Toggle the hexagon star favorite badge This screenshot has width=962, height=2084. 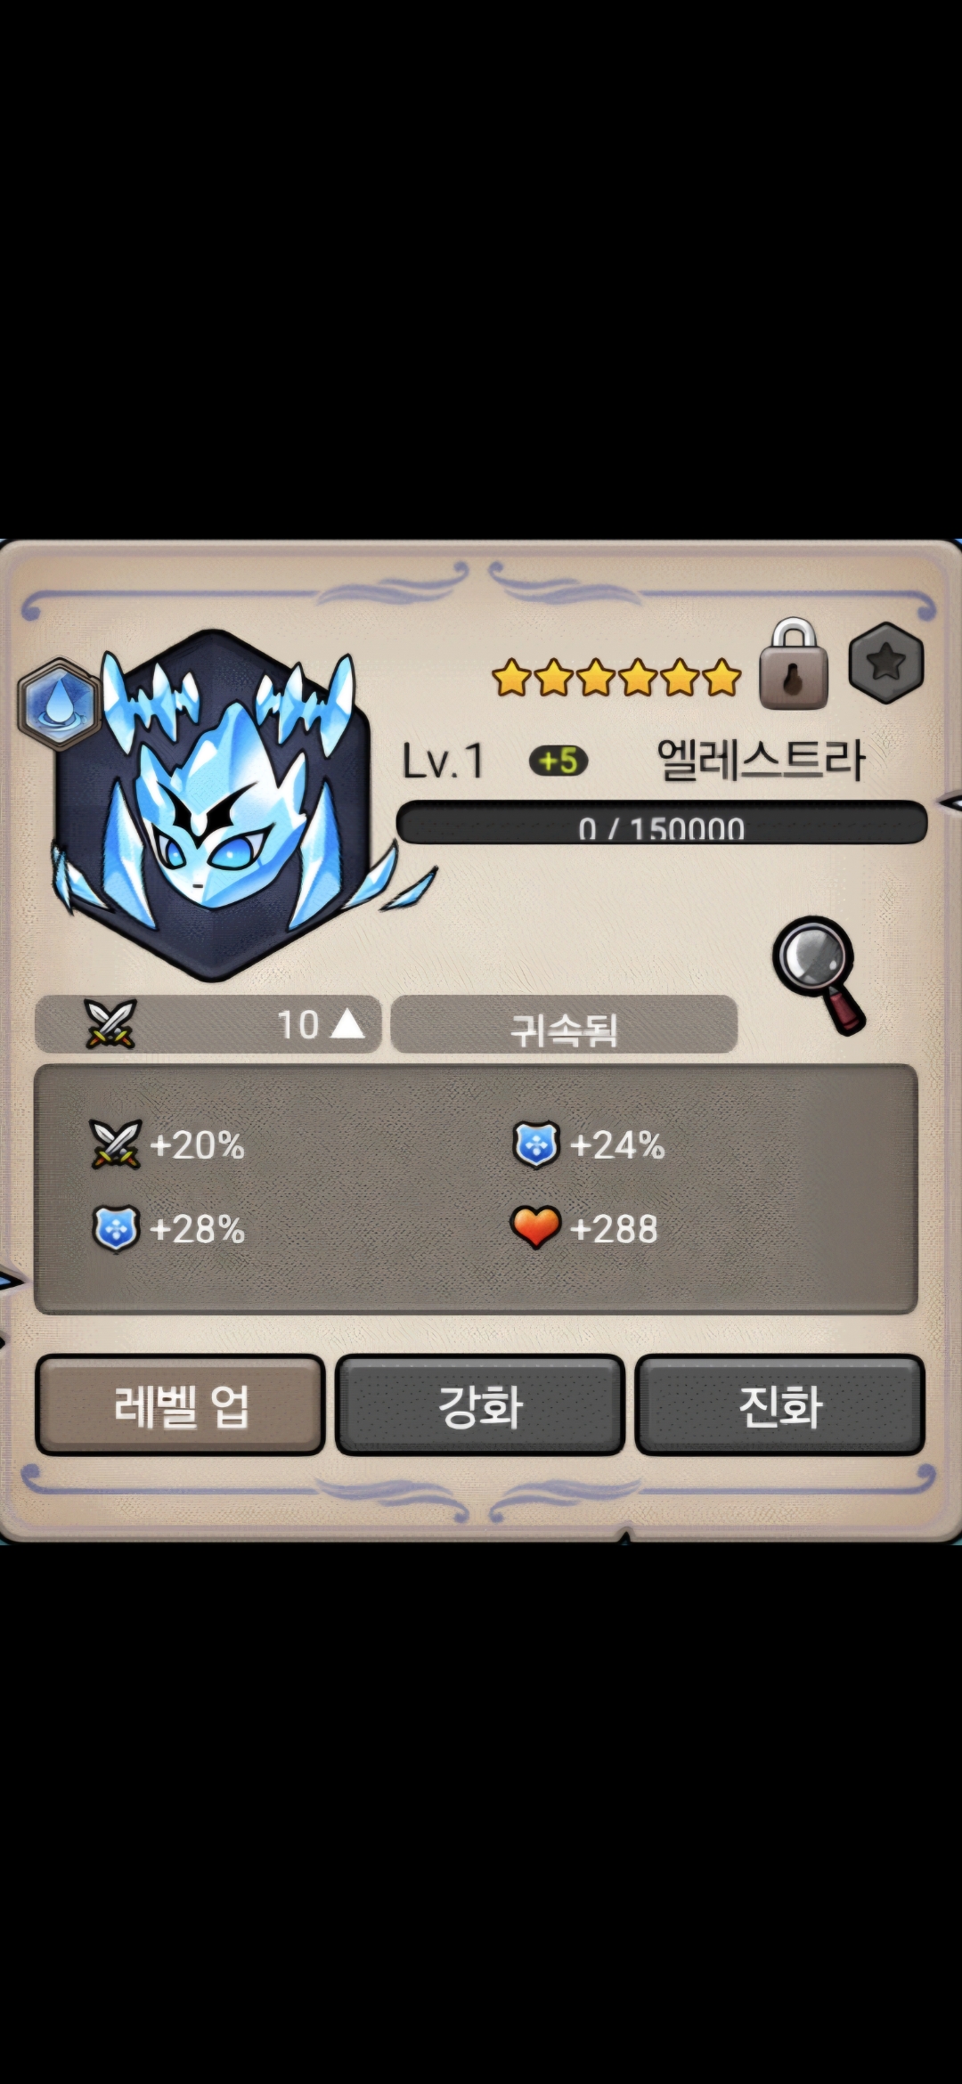(885, 663)
